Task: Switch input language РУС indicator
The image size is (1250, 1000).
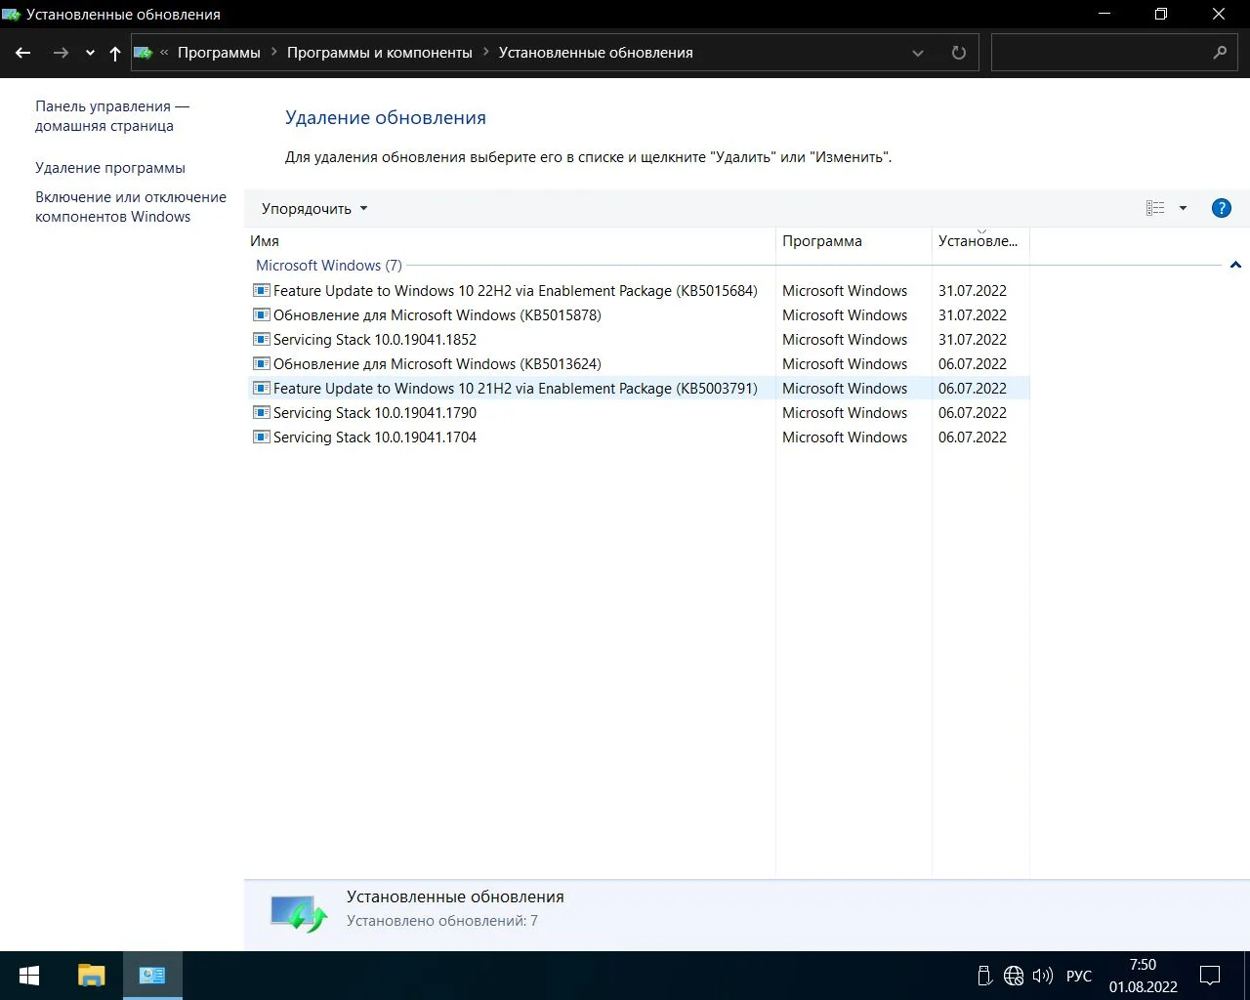Action: (1079, 976)
